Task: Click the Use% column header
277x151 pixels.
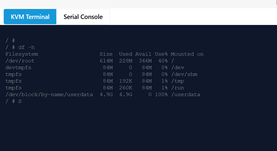Action: pyautogui.click(x=161, y=54)
